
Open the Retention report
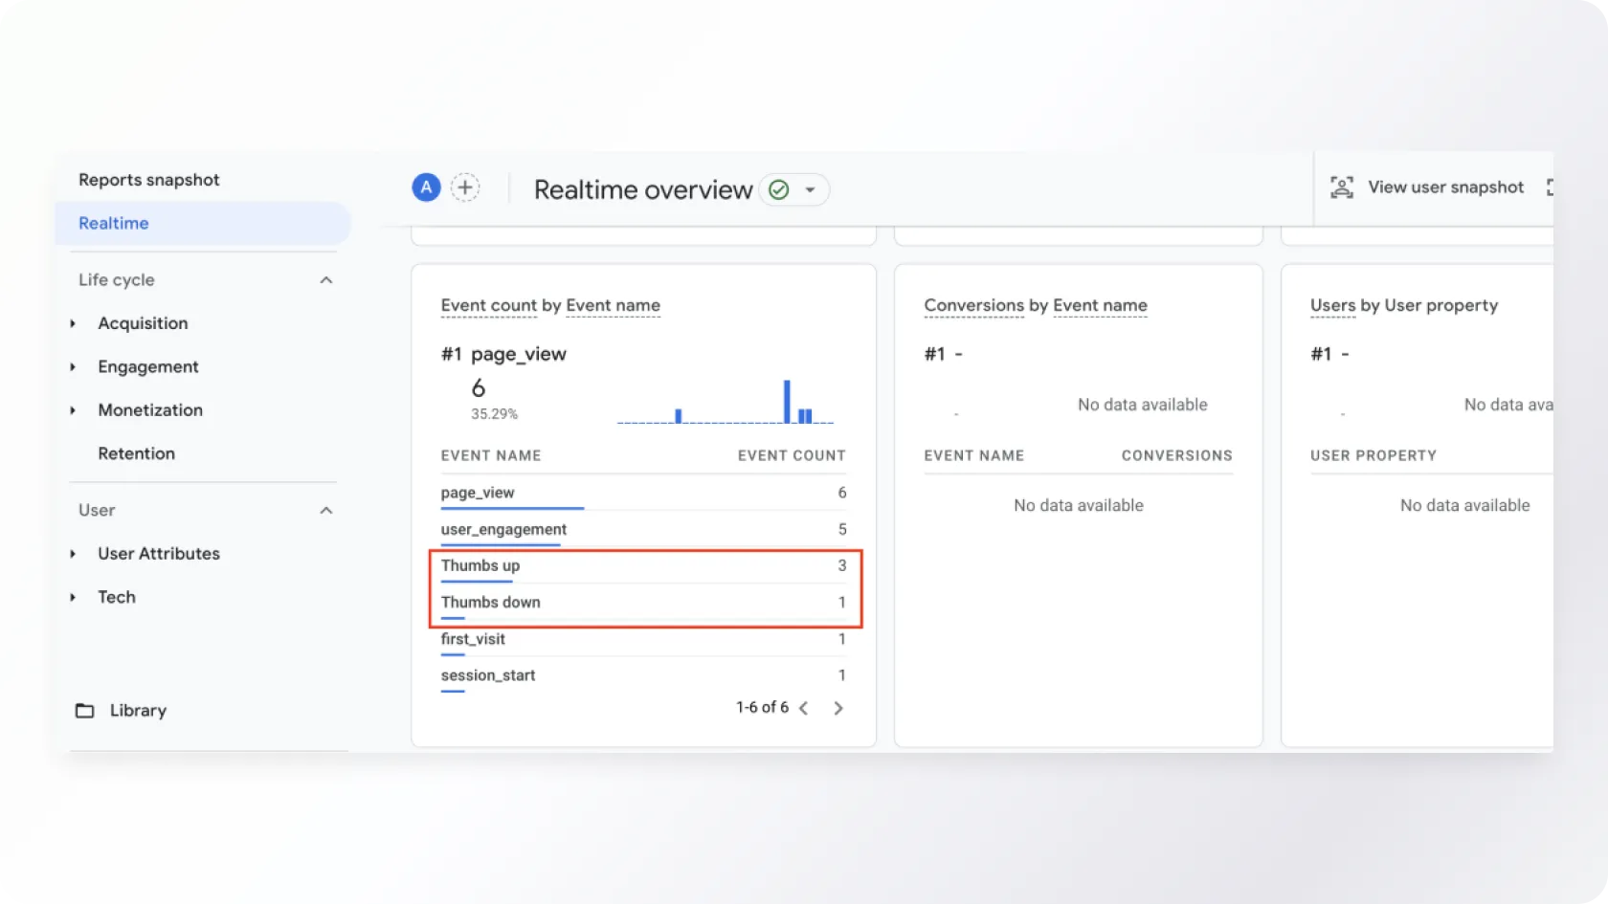pyautogui.click(x=136, y=453)
